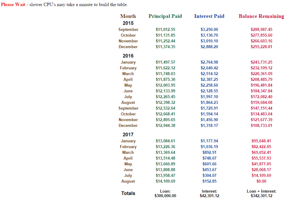Image resolution: width=306 pixels, height=202 pixels.
Task: Click September 2015 principal $11,012.55
Action: pos(165,29)
